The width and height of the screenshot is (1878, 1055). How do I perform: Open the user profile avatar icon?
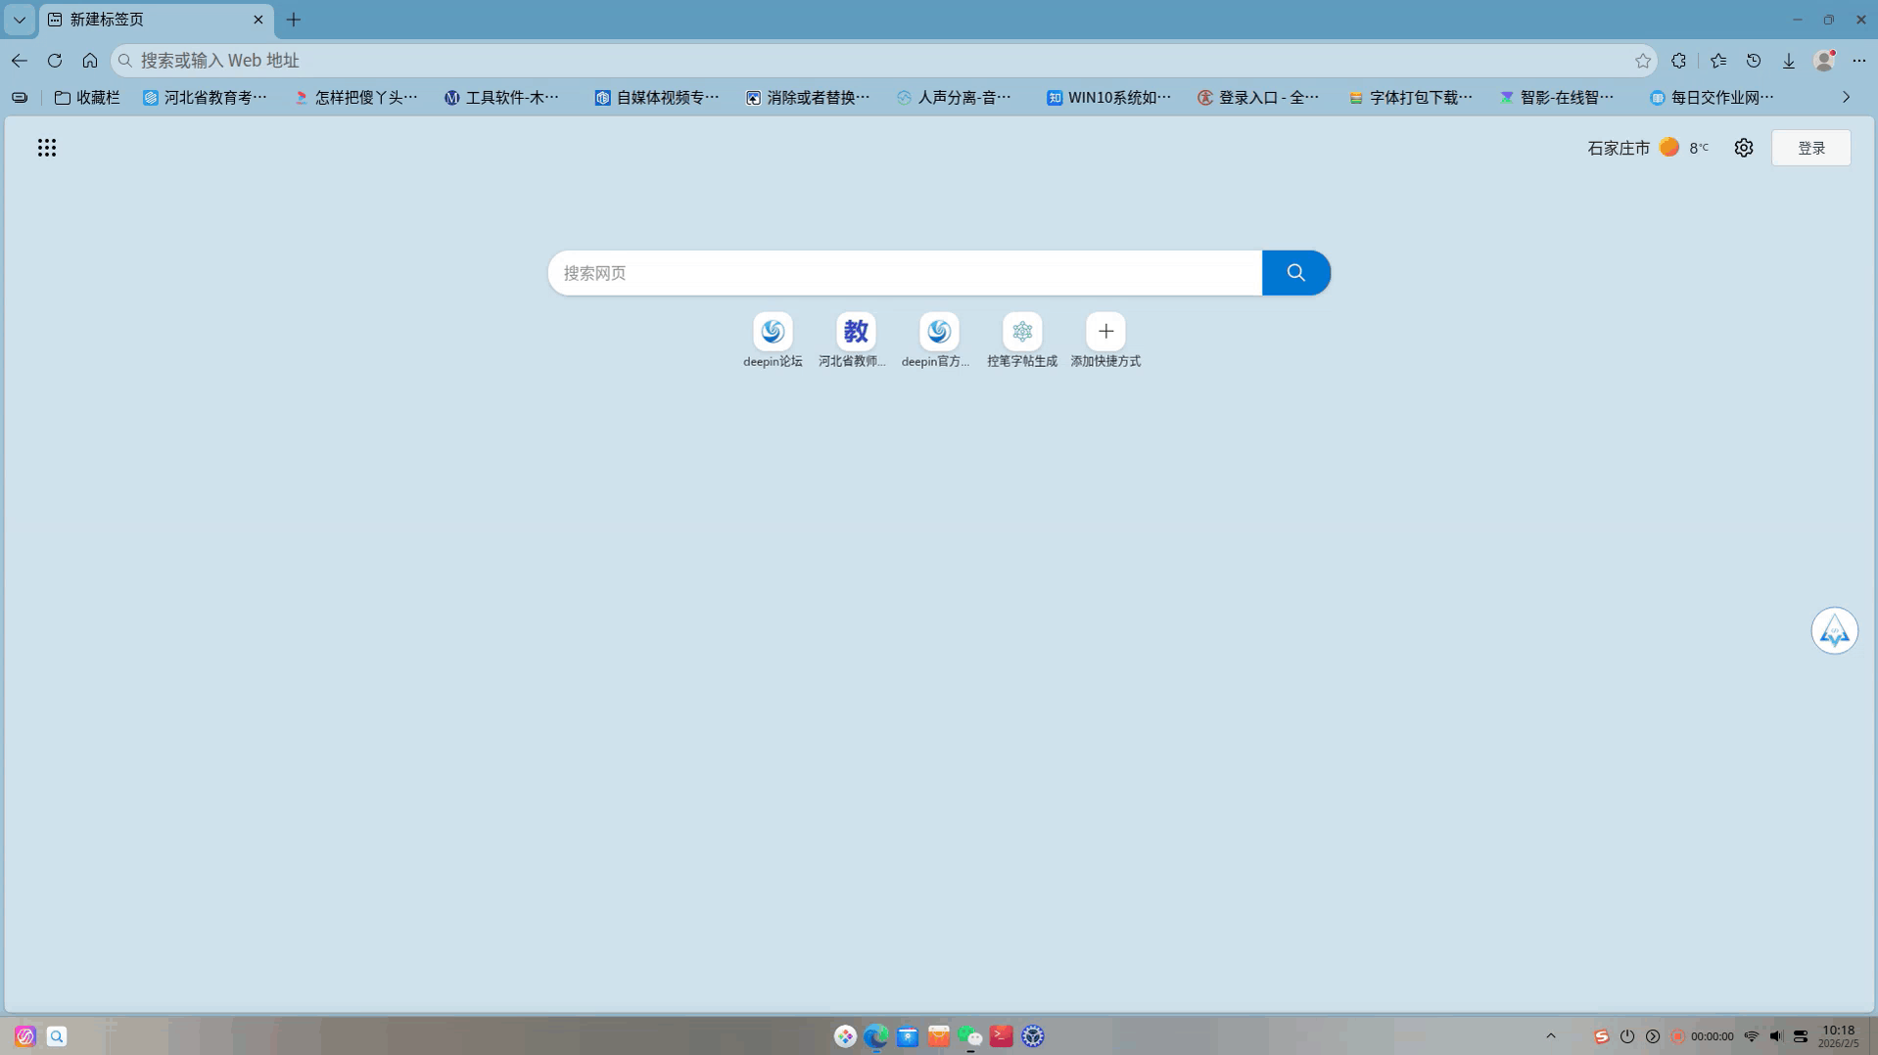tap(1824, 61)
